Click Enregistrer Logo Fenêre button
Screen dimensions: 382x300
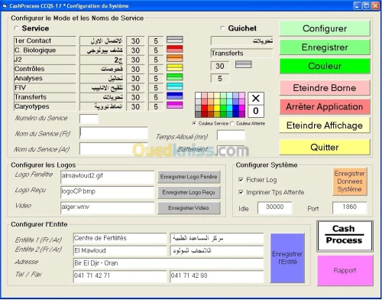pos(189,177)
